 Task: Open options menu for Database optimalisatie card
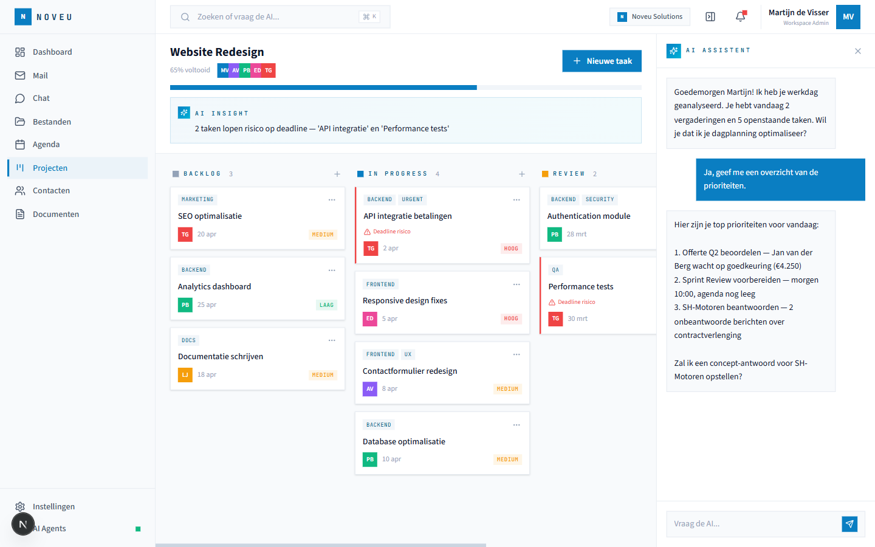[516, 425]
